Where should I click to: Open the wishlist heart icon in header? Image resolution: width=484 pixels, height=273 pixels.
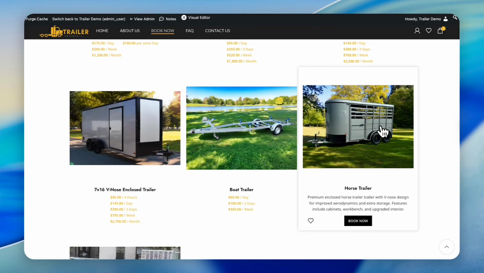point(429,31)
